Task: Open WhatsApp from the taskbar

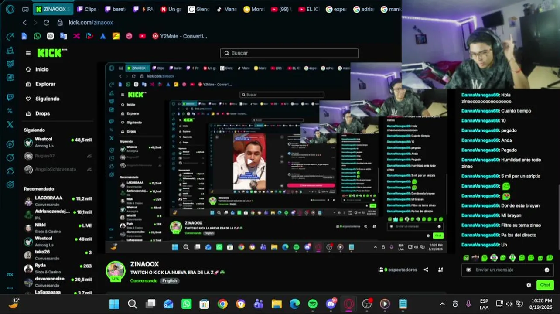Action: (186, 304)
